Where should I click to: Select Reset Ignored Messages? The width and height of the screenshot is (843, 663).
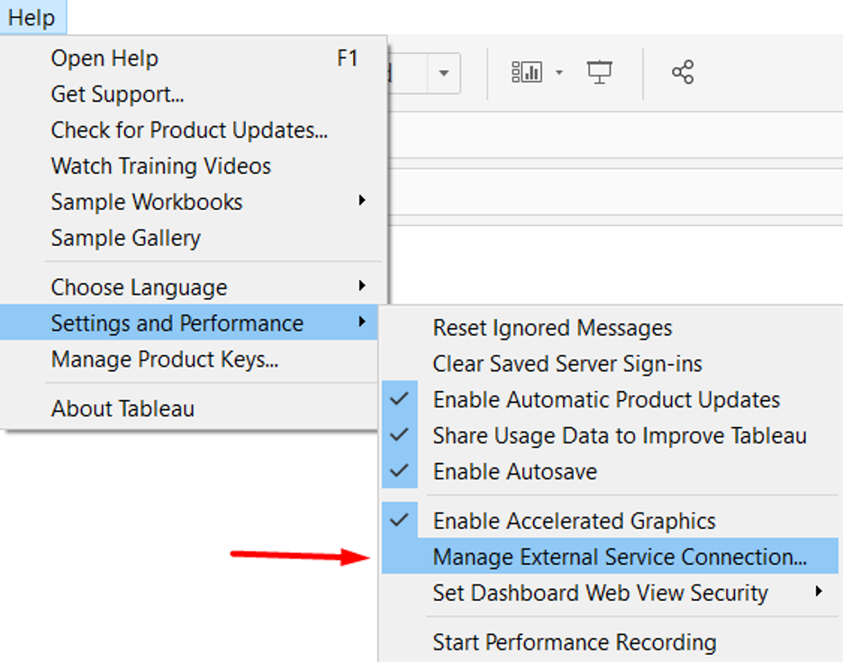tap(553, 328)
